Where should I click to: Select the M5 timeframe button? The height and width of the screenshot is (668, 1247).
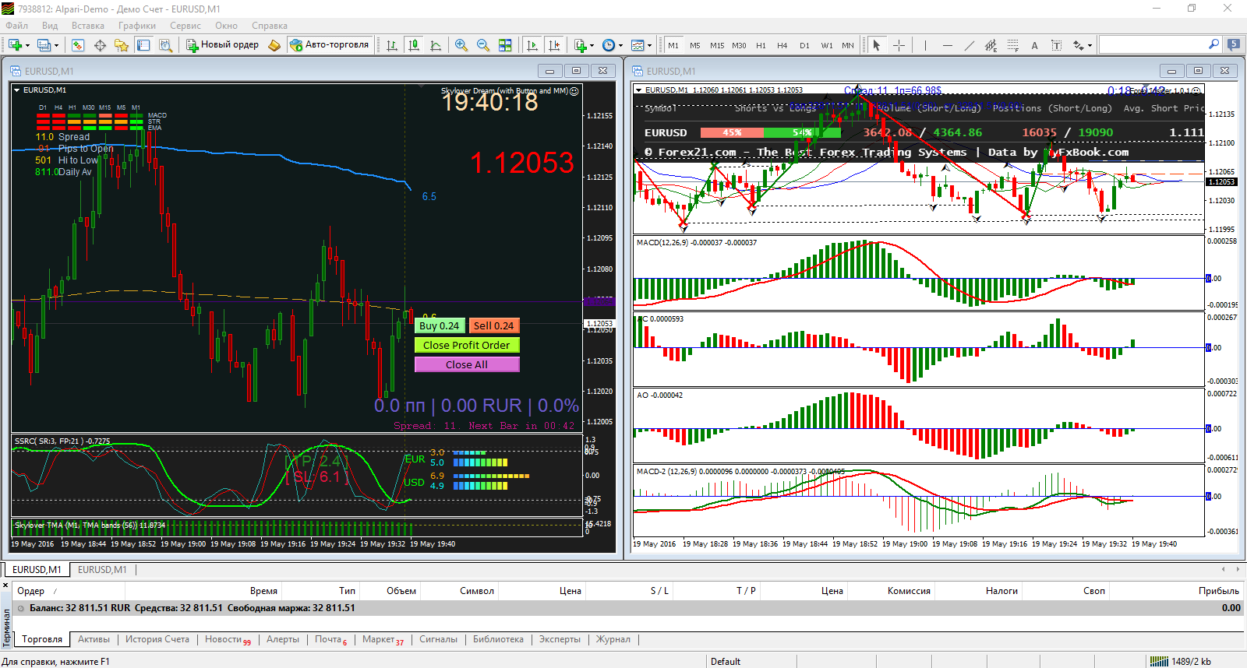pos(695,45)
